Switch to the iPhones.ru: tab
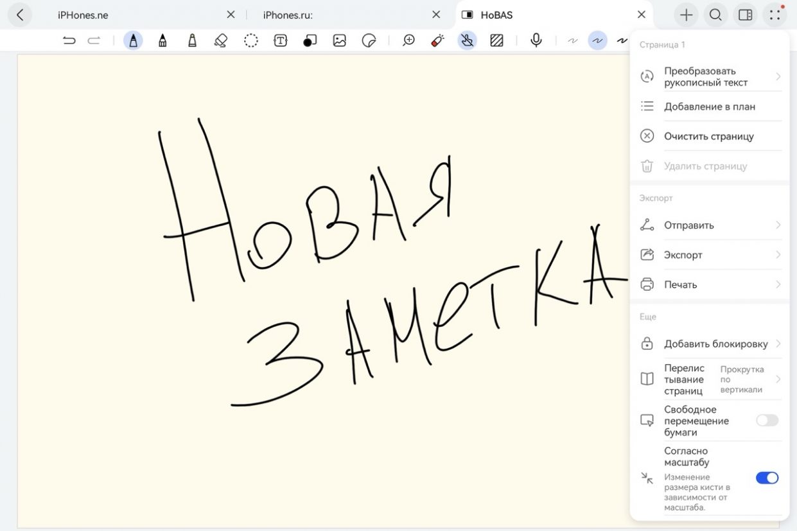The height and width of the screenshot is (531, 797). pyautogui.click(x=288, y=15)
